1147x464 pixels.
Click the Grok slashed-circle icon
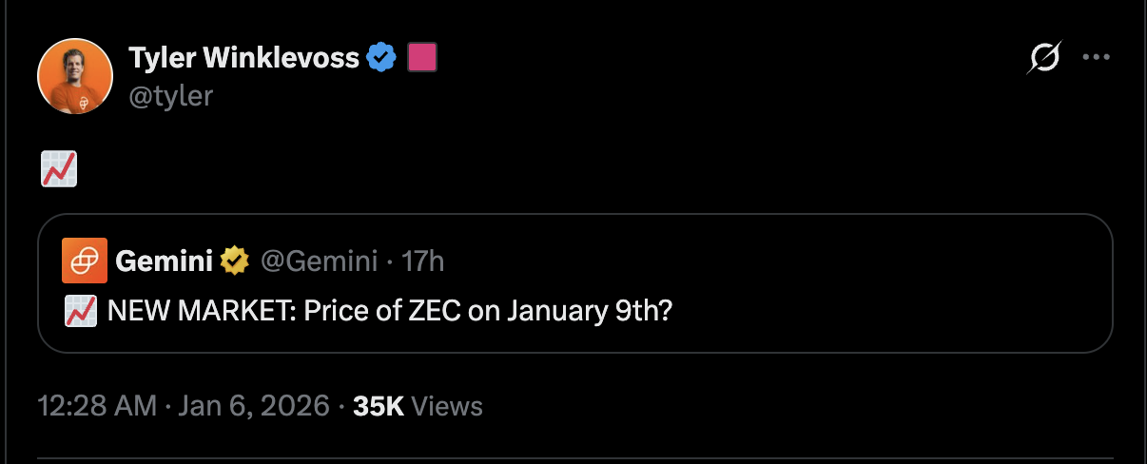pyautogui.click(x=1043, y=59)
